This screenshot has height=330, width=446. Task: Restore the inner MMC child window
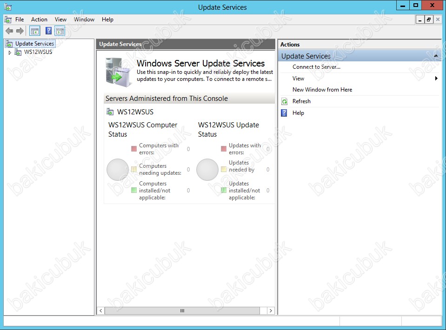[429, 20]
